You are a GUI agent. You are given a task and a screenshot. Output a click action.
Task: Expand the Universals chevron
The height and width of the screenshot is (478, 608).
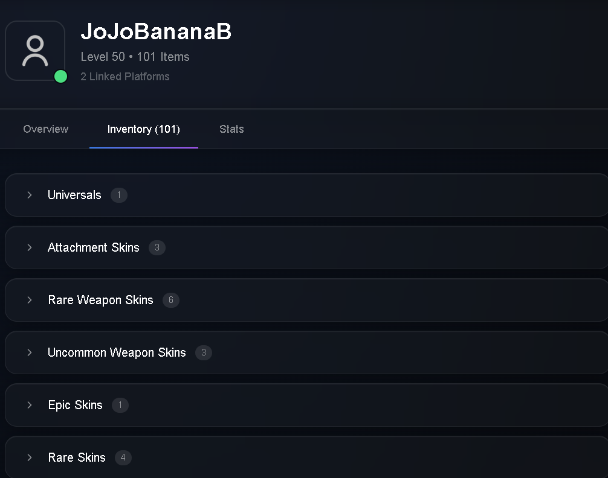(x=30, y=195)
